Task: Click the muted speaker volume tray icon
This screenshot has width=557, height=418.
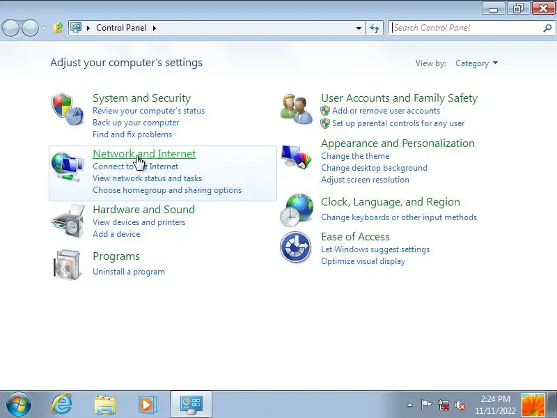Action: pos(460,405)
